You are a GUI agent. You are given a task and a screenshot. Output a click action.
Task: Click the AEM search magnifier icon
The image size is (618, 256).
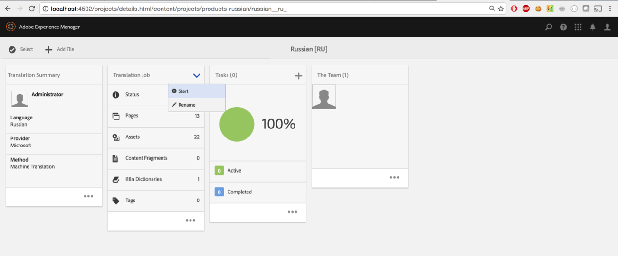(x=549, y=27)
